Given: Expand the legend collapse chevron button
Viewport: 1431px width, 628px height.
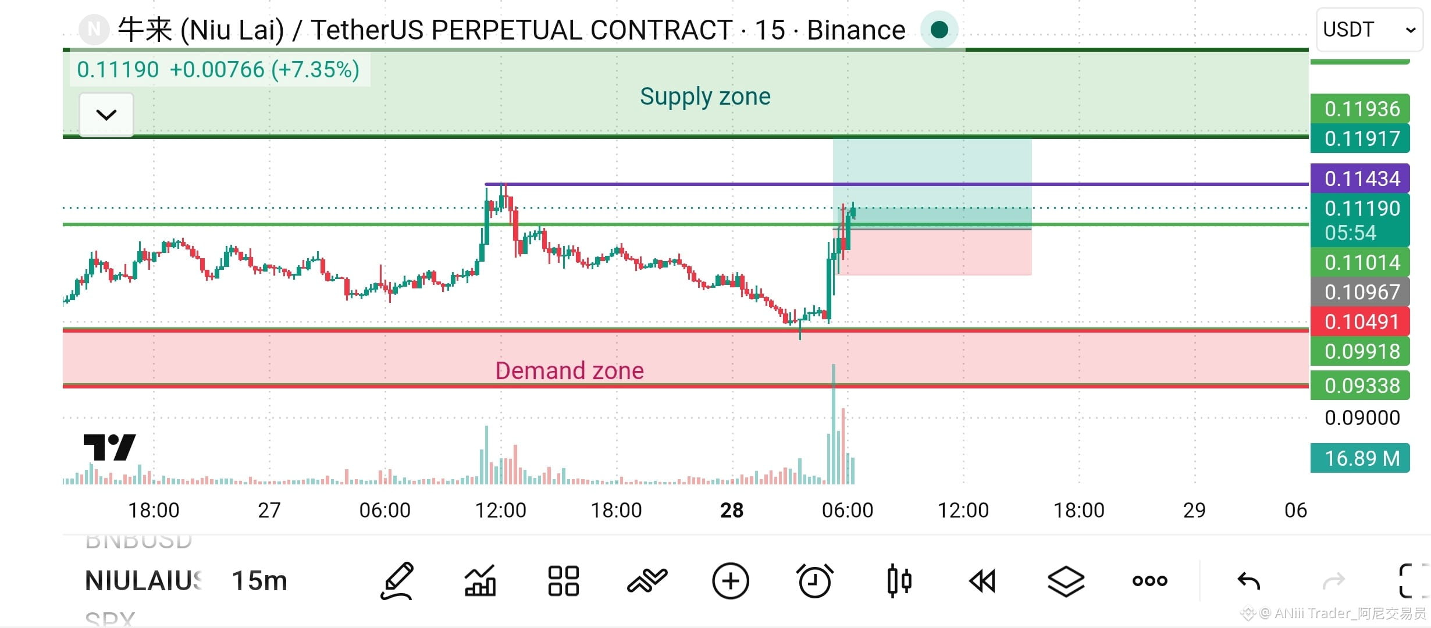Looking at the screenshot, I should click(106, 115).
